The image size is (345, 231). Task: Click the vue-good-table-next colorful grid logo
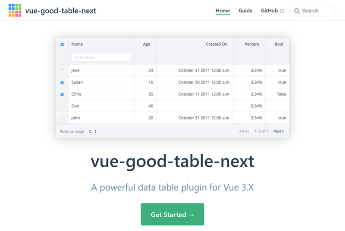15,10
